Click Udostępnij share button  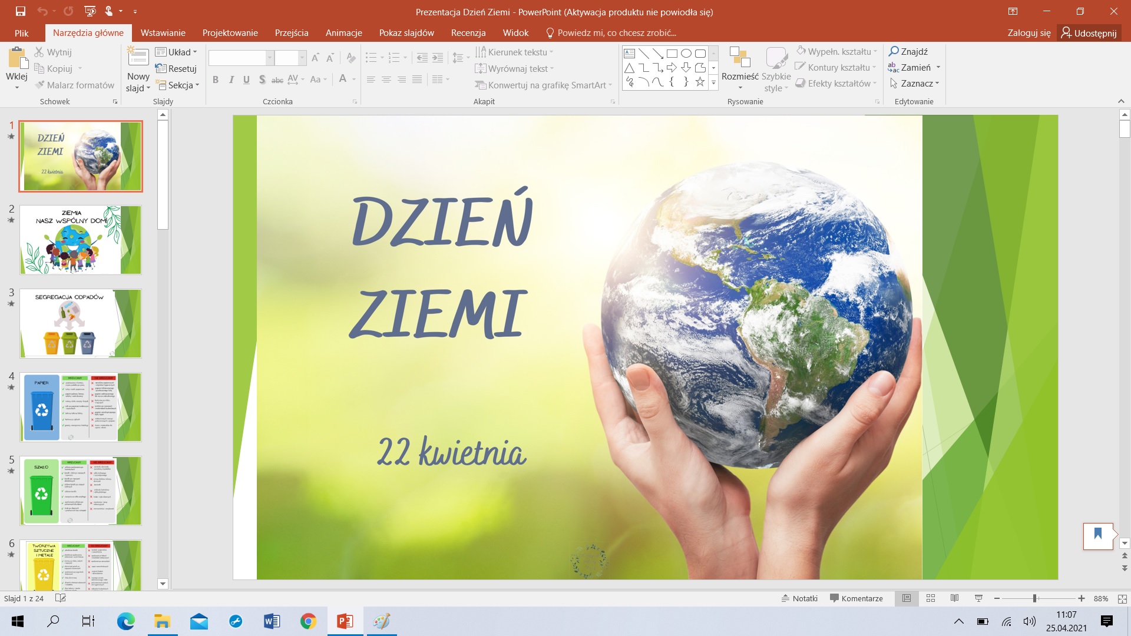tap(1089, 33)
